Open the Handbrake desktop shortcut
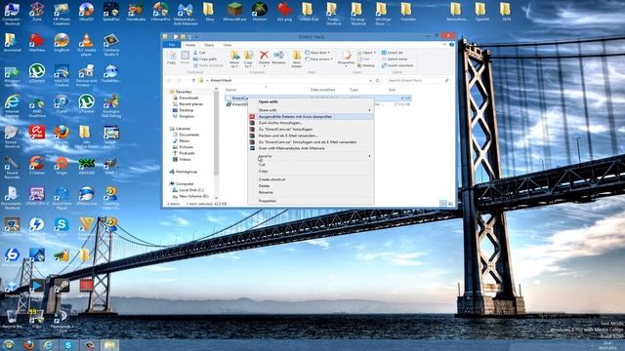 (136, 12)
